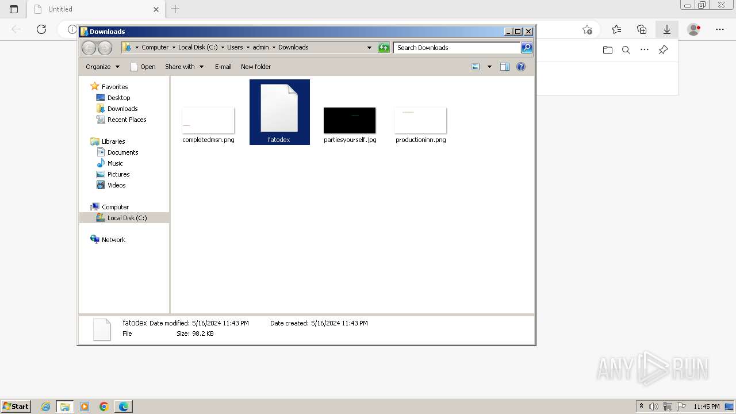Click the Explorer Forward navigation arrow
Viewport: 736px width, 414px height.
tap(105, 48)
